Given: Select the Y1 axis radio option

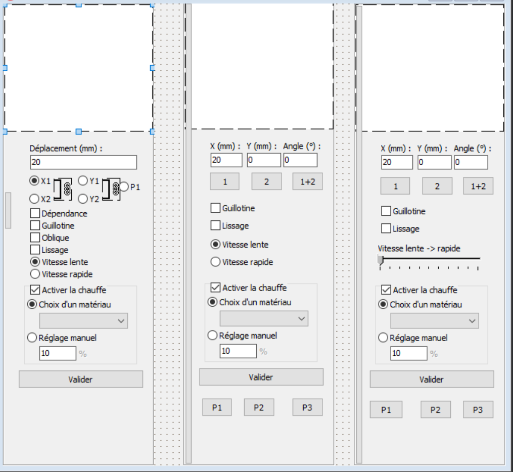Looking at the screenshot, I should pos(83,181).
